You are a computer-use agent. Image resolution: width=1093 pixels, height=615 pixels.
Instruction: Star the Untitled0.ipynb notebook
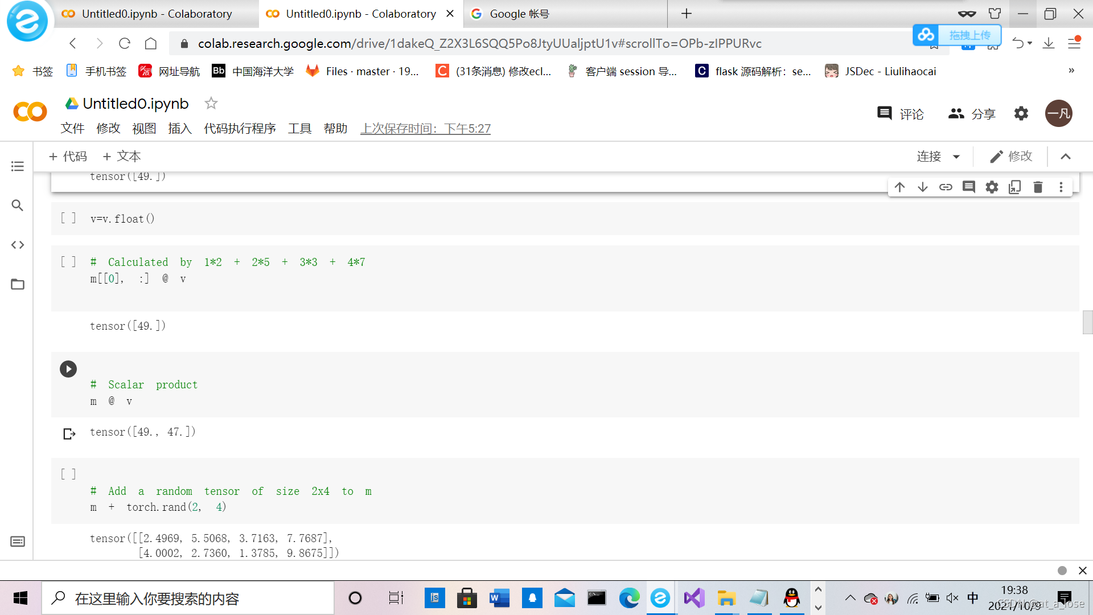pyautogui.click(x=211, y=103)
